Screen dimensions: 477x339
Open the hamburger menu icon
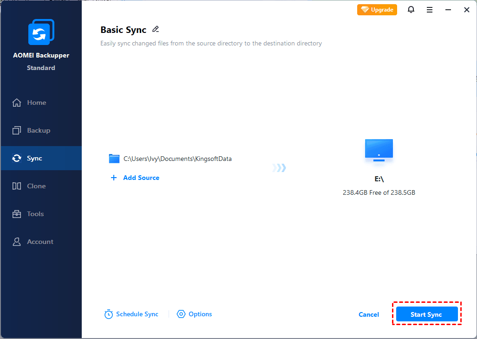[430, 10]
